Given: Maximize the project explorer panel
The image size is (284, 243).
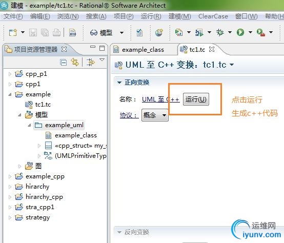Looking at the screenshot, I should click(102, 48).
